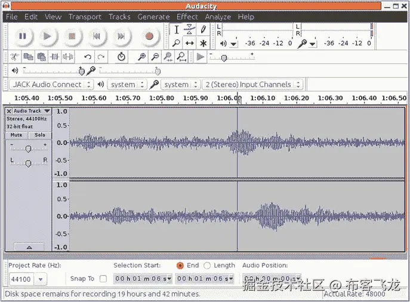Click the Fit Selection zoom icon
Image resolution: width=410 pixels, height=302 pixels.
[x=168, y=57]
